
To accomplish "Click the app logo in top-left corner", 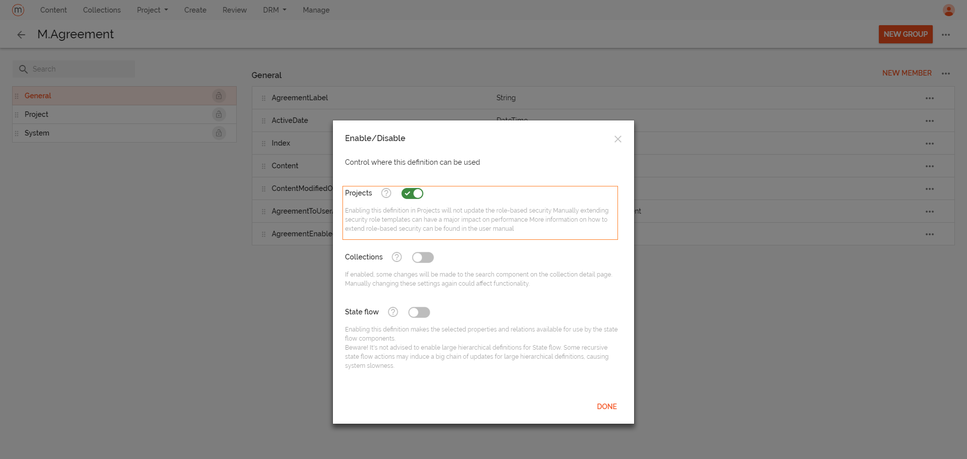I will pos(18,10).
